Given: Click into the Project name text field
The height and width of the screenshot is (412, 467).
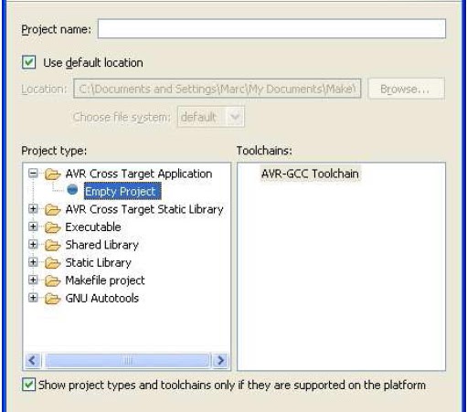Looking at the screenshot, I should (271, 28).
